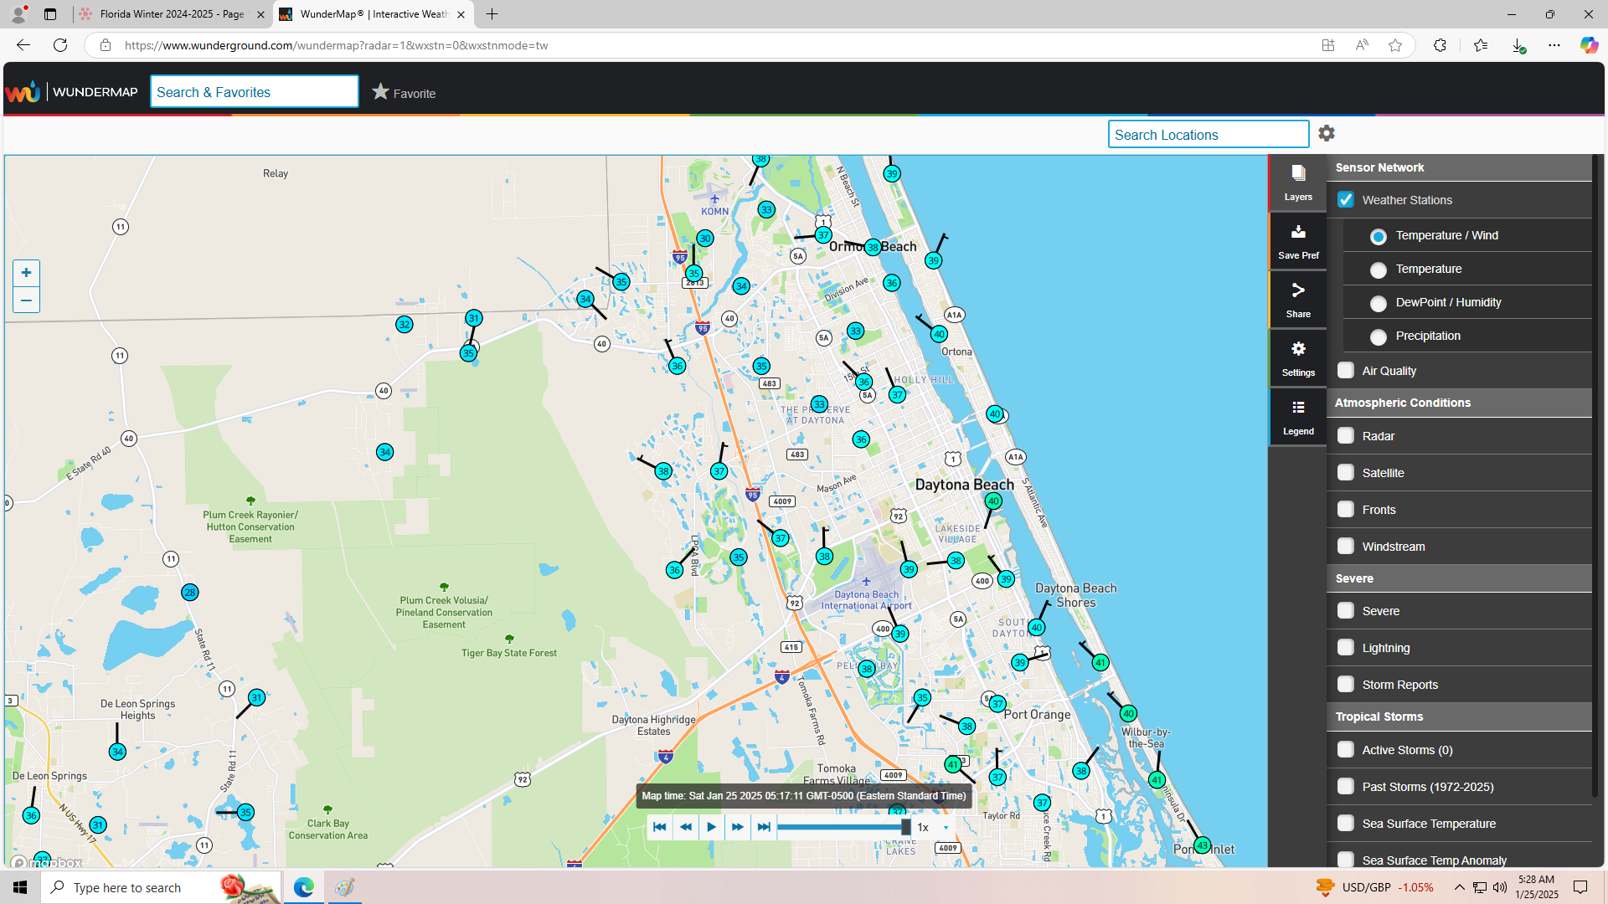Open Windows notification center
The height and width of the screenshot is (904, 1608).
(1580, 887)
